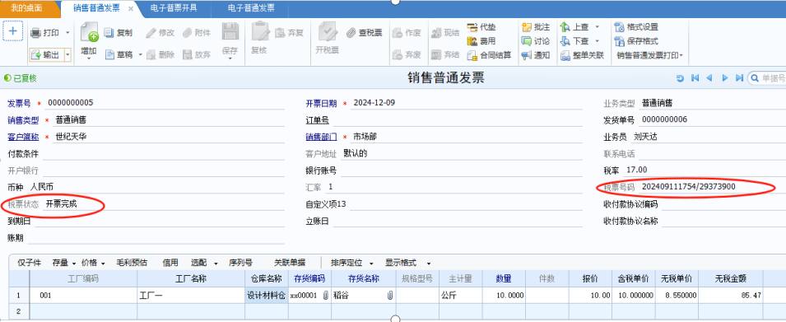Viewport: 786px width, 322px height.
Task: Click the 单据号 search box
Action: tap(767, 78)
